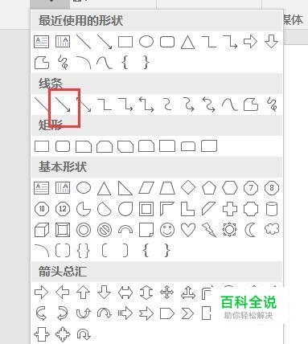Pick the elbow arrow connector in 线条 section
This screenshot has width=308, height=344.
point(125,104)
